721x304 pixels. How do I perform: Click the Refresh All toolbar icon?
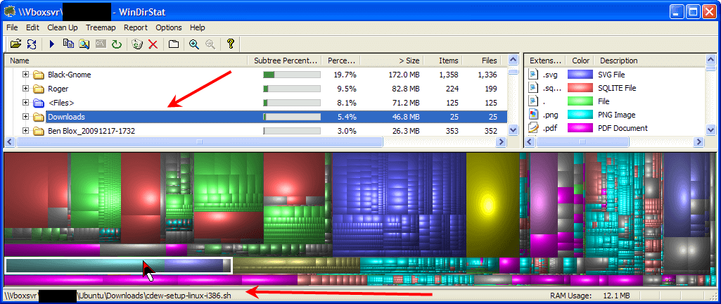pyautogui.click(x=31, y=44)
